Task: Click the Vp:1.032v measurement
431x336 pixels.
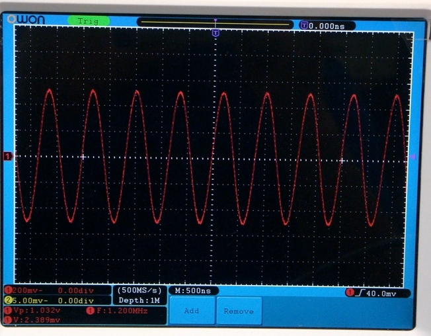Action: (36, 310)
